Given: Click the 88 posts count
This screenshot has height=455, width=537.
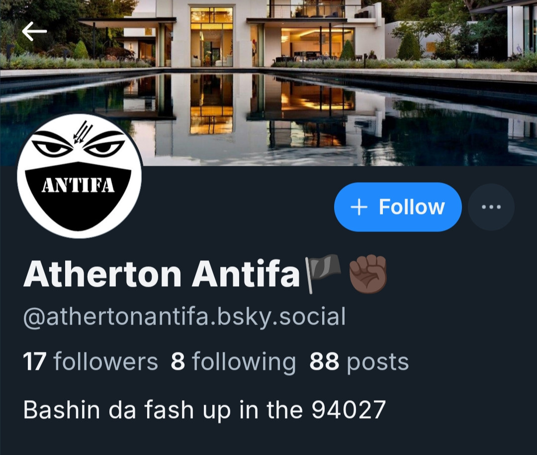Looking at the screenshot, I should click(359, 362).
